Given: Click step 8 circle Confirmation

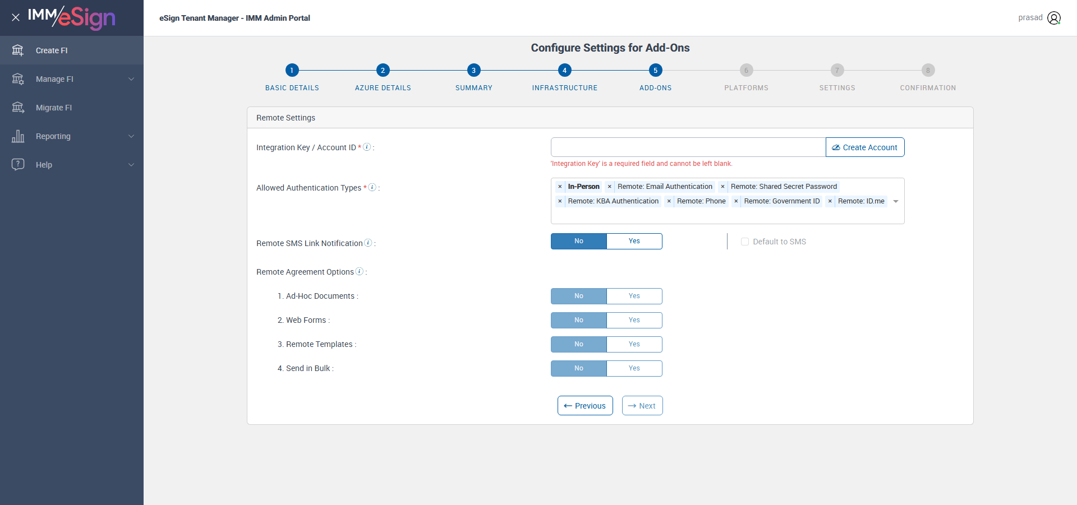Looking at the screenshot, I should pyautogui.click(x=928, y=70).
